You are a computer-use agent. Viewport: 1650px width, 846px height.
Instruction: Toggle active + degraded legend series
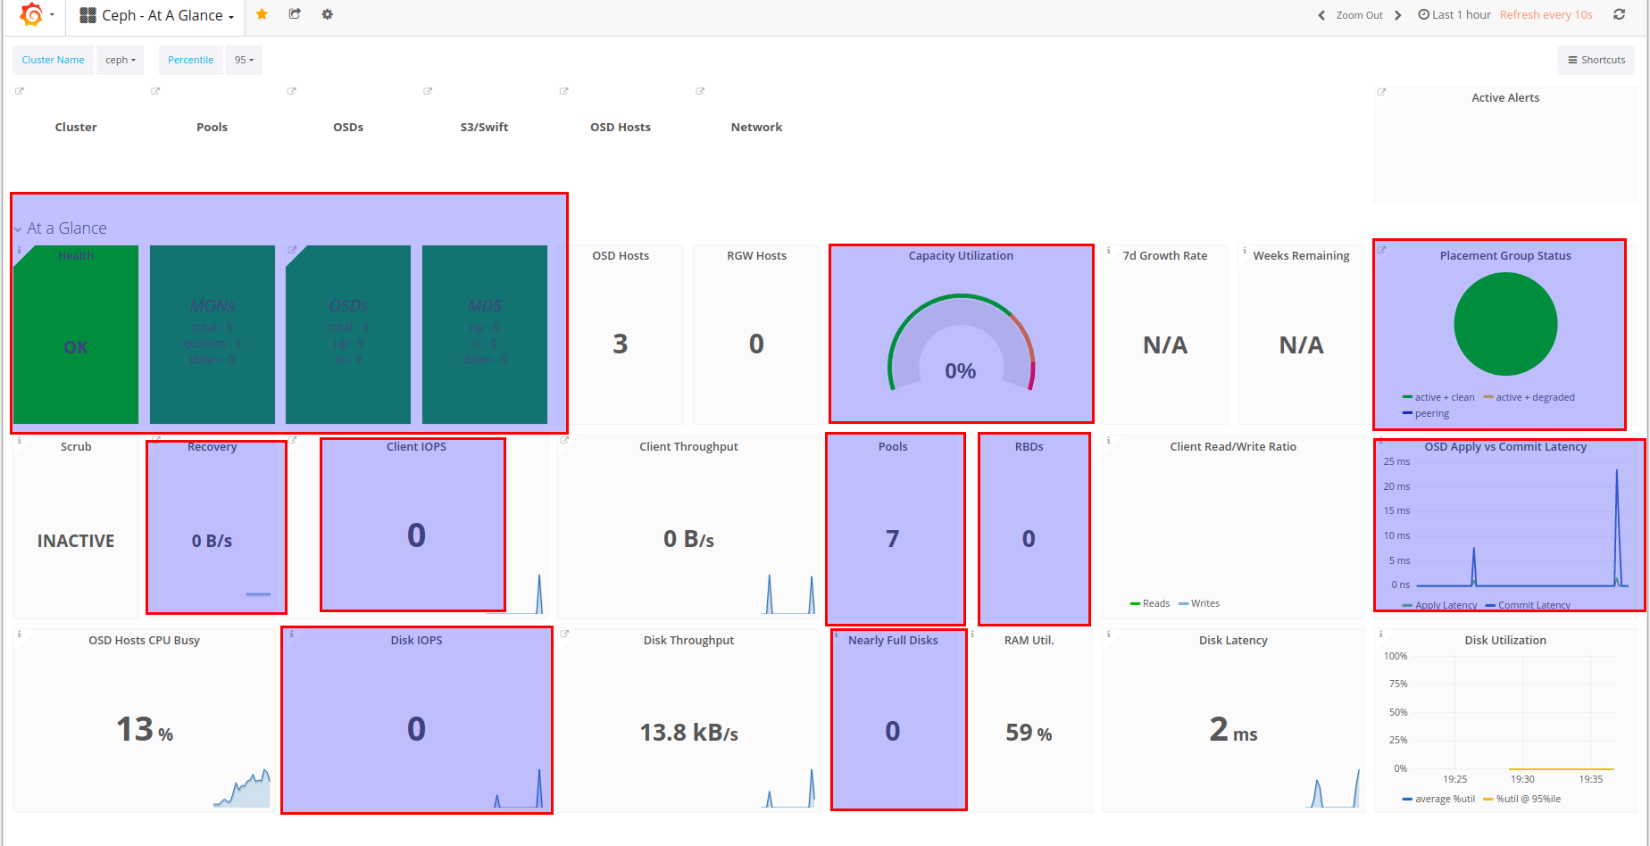(1529, 397)
